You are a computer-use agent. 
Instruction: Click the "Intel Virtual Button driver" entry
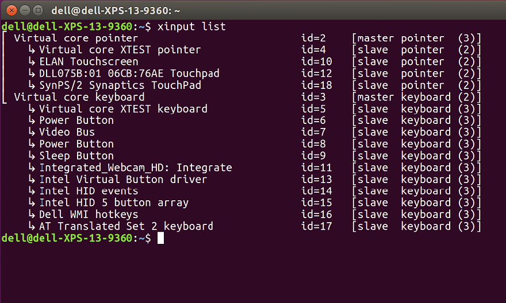click(123, 179)
